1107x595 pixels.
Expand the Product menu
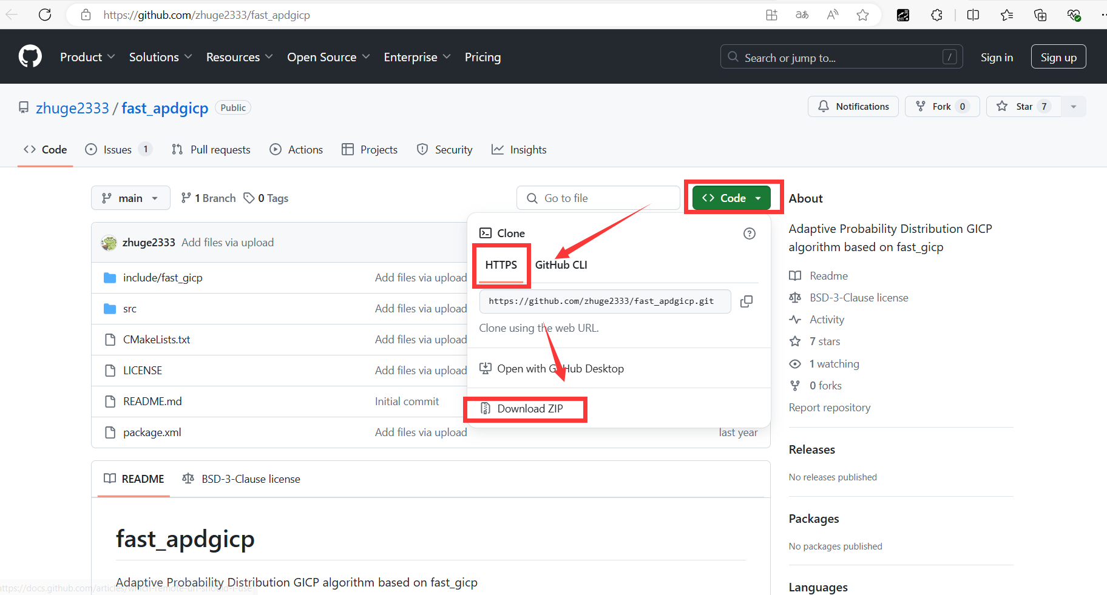pyautogui.click(x=87, y=57)
